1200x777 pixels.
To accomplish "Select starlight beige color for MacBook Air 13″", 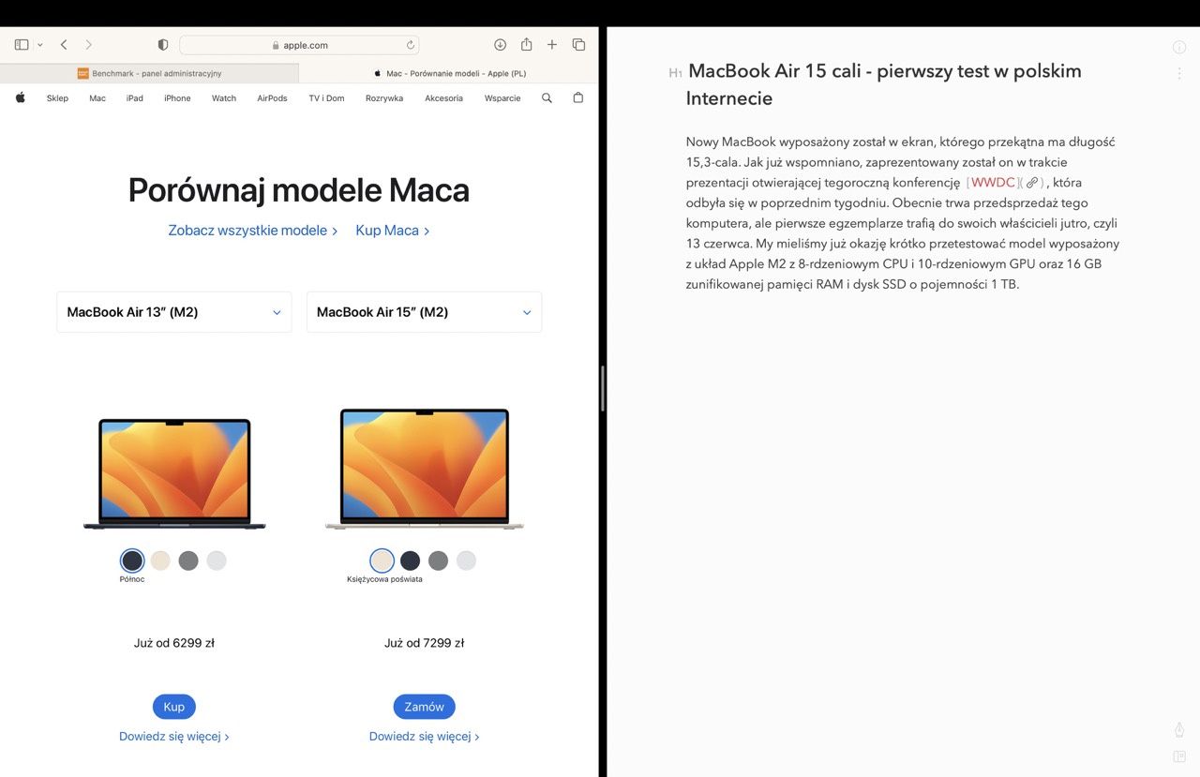I will [160, 560].
